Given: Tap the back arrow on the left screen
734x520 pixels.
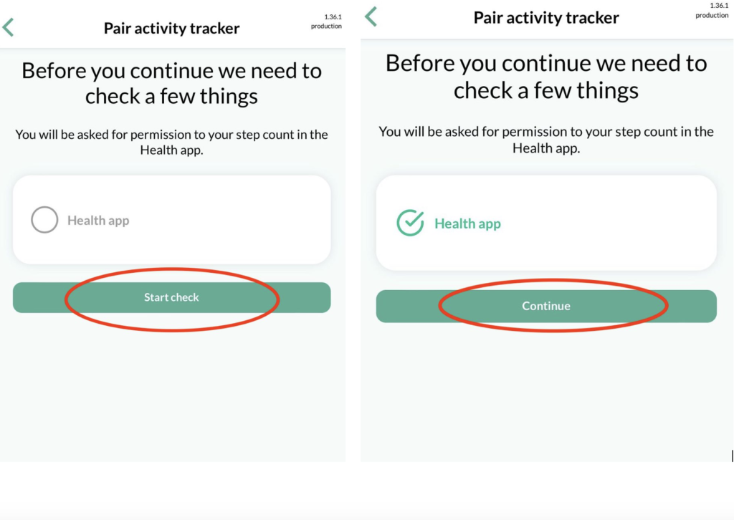Looking at the screenshot, I should click(x=9, y=28).
